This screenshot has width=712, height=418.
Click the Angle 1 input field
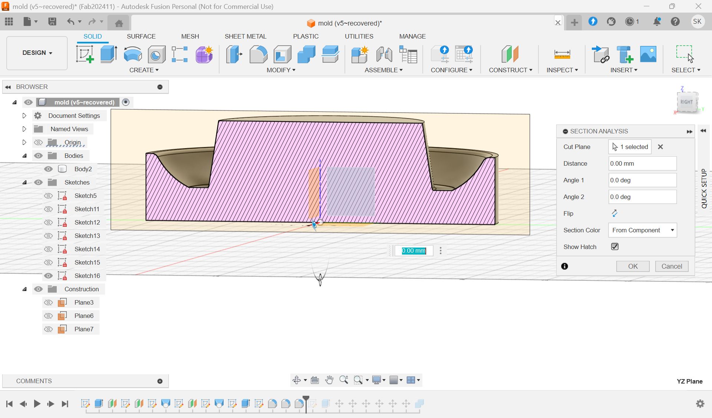pyautogui.click(x=642, y=180)
